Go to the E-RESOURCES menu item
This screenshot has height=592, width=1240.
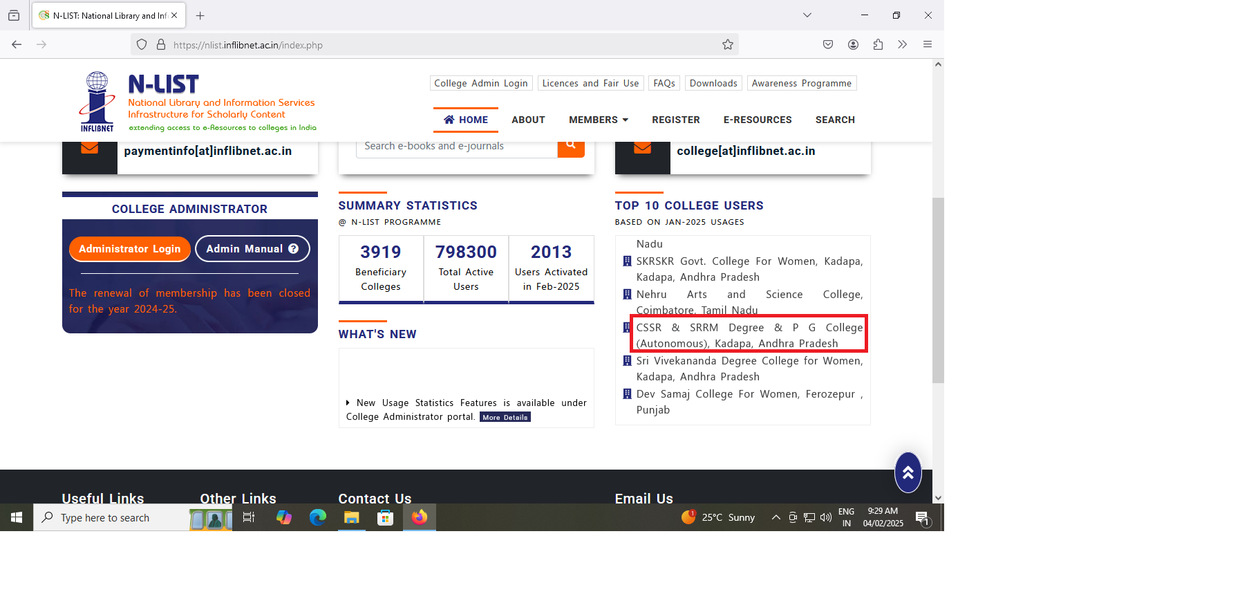click(757, 120)
